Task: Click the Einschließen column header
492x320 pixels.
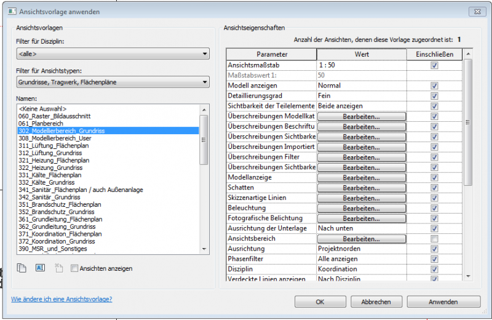Action: point(434,54)
